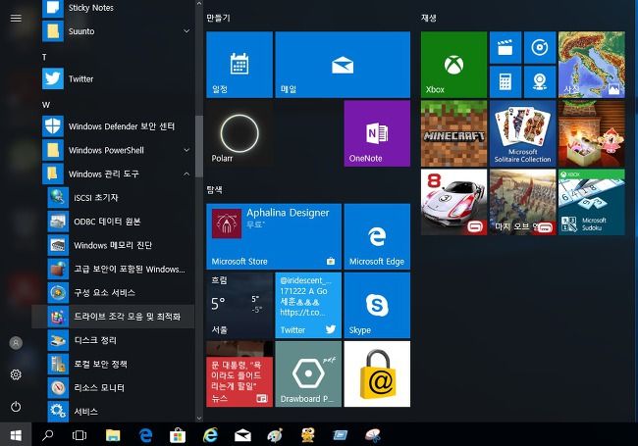Jump to the letter T section header
This screenshot has height=446, width=638.
pyautogui.click(x=44, y=57)
